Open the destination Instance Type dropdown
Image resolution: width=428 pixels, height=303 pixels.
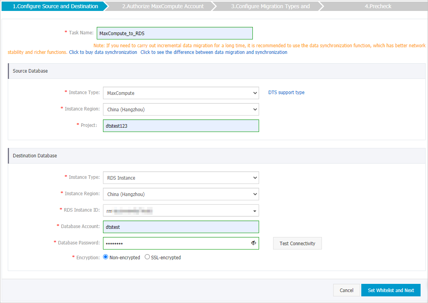click(181, 178)
